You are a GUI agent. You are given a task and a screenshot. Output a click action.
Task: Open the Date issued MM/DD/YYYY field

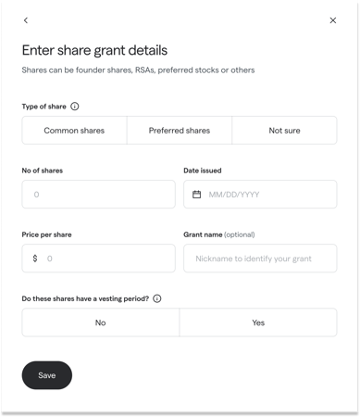tap(260, 195)
